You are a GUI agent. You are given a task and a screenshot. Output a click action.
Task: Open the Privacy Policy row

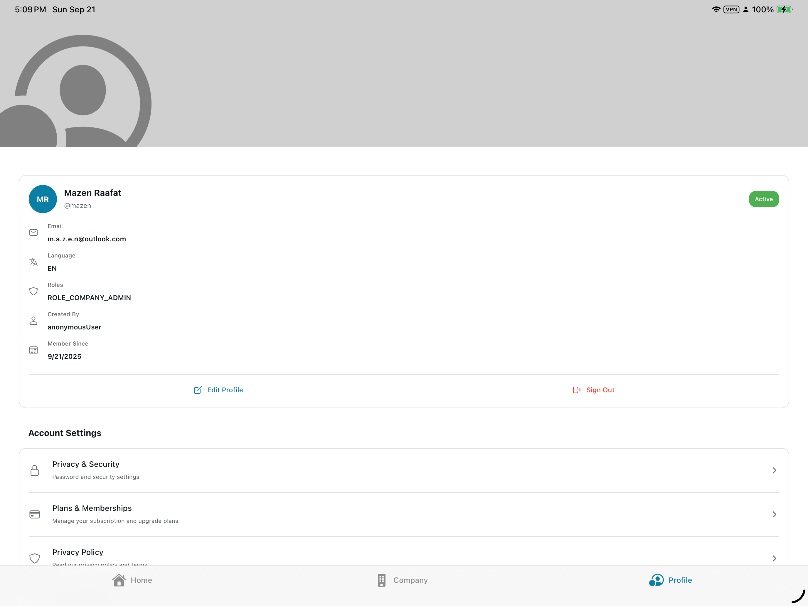[x=404, y=552]
